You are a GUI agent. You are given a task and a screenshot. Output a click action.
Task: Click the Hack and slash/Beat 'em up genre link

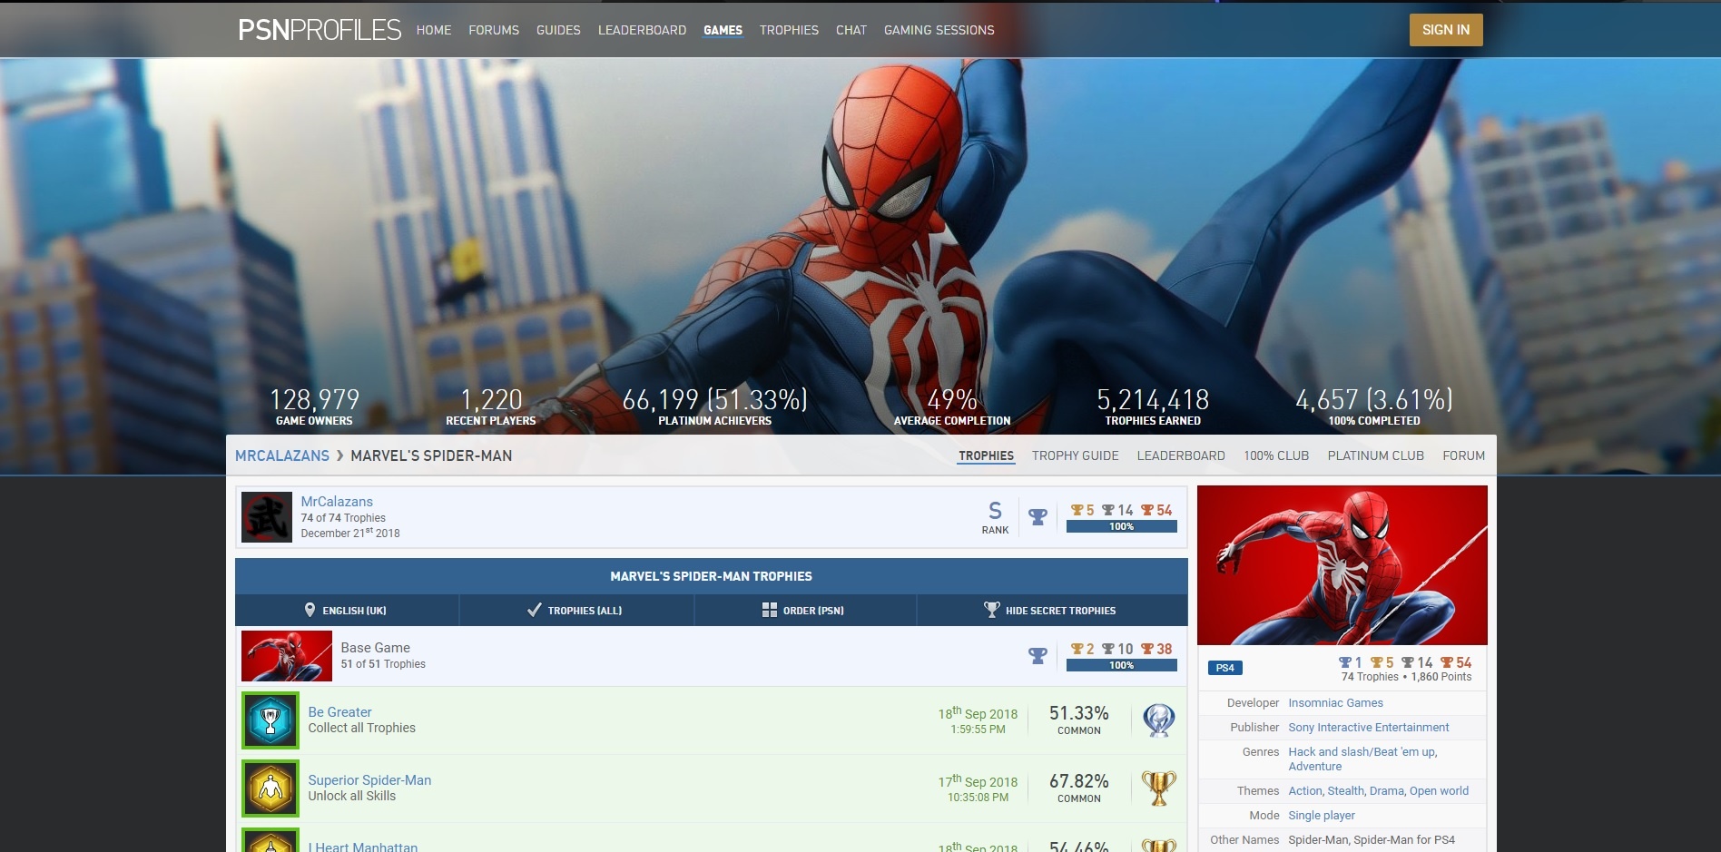coord(1362,752)
